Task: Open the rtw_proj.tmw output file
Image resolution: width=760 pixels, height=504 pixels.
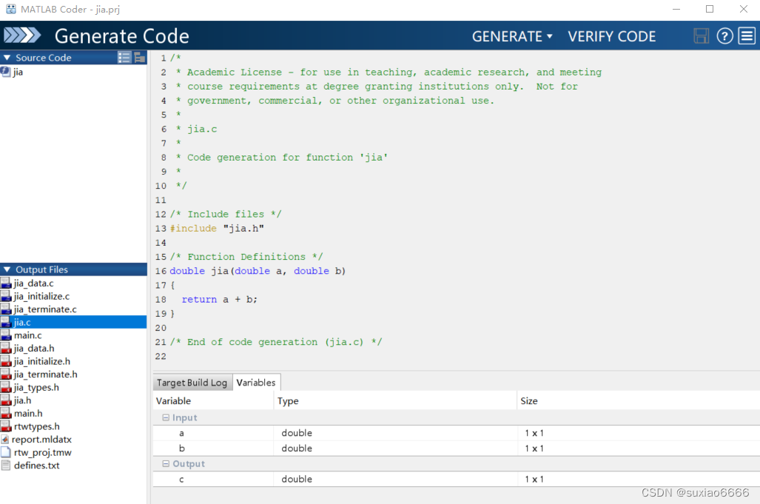Action: [73, 453]
